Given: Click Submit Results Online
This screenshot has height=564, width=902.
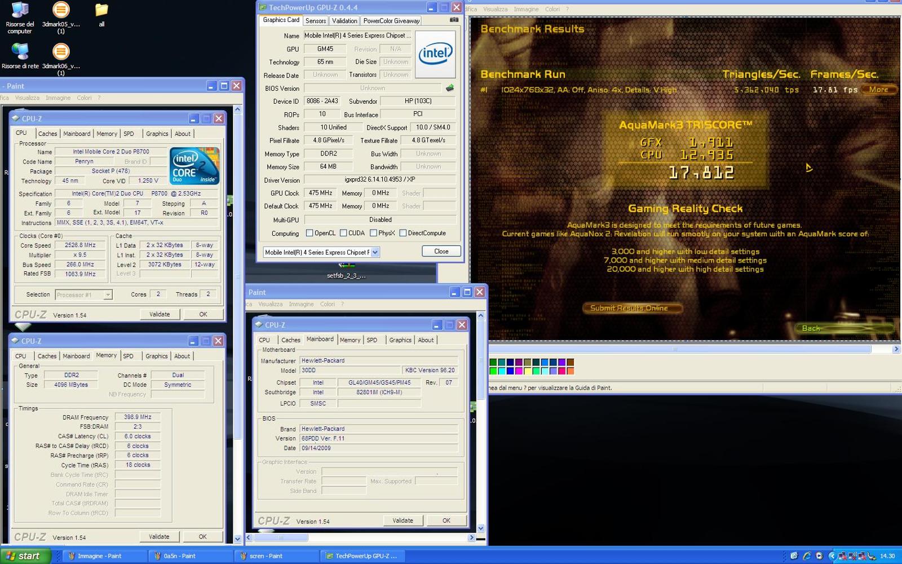Looking at the screenshot, I should pyautogui.click(x=632, y=308).
